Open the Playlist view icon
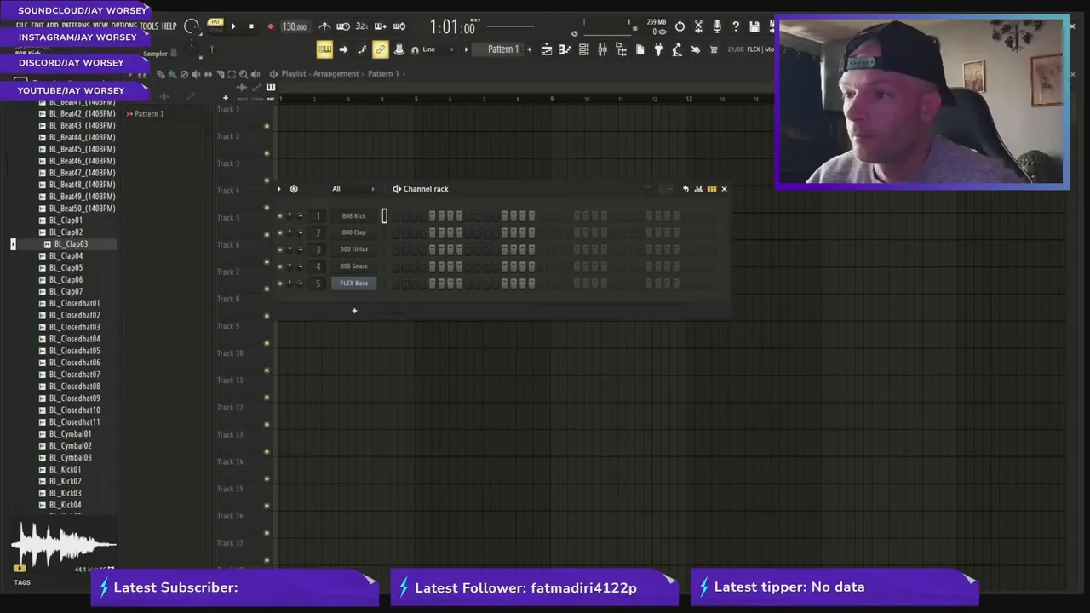This screenshot has width=1090, height=613. [547, 49]
